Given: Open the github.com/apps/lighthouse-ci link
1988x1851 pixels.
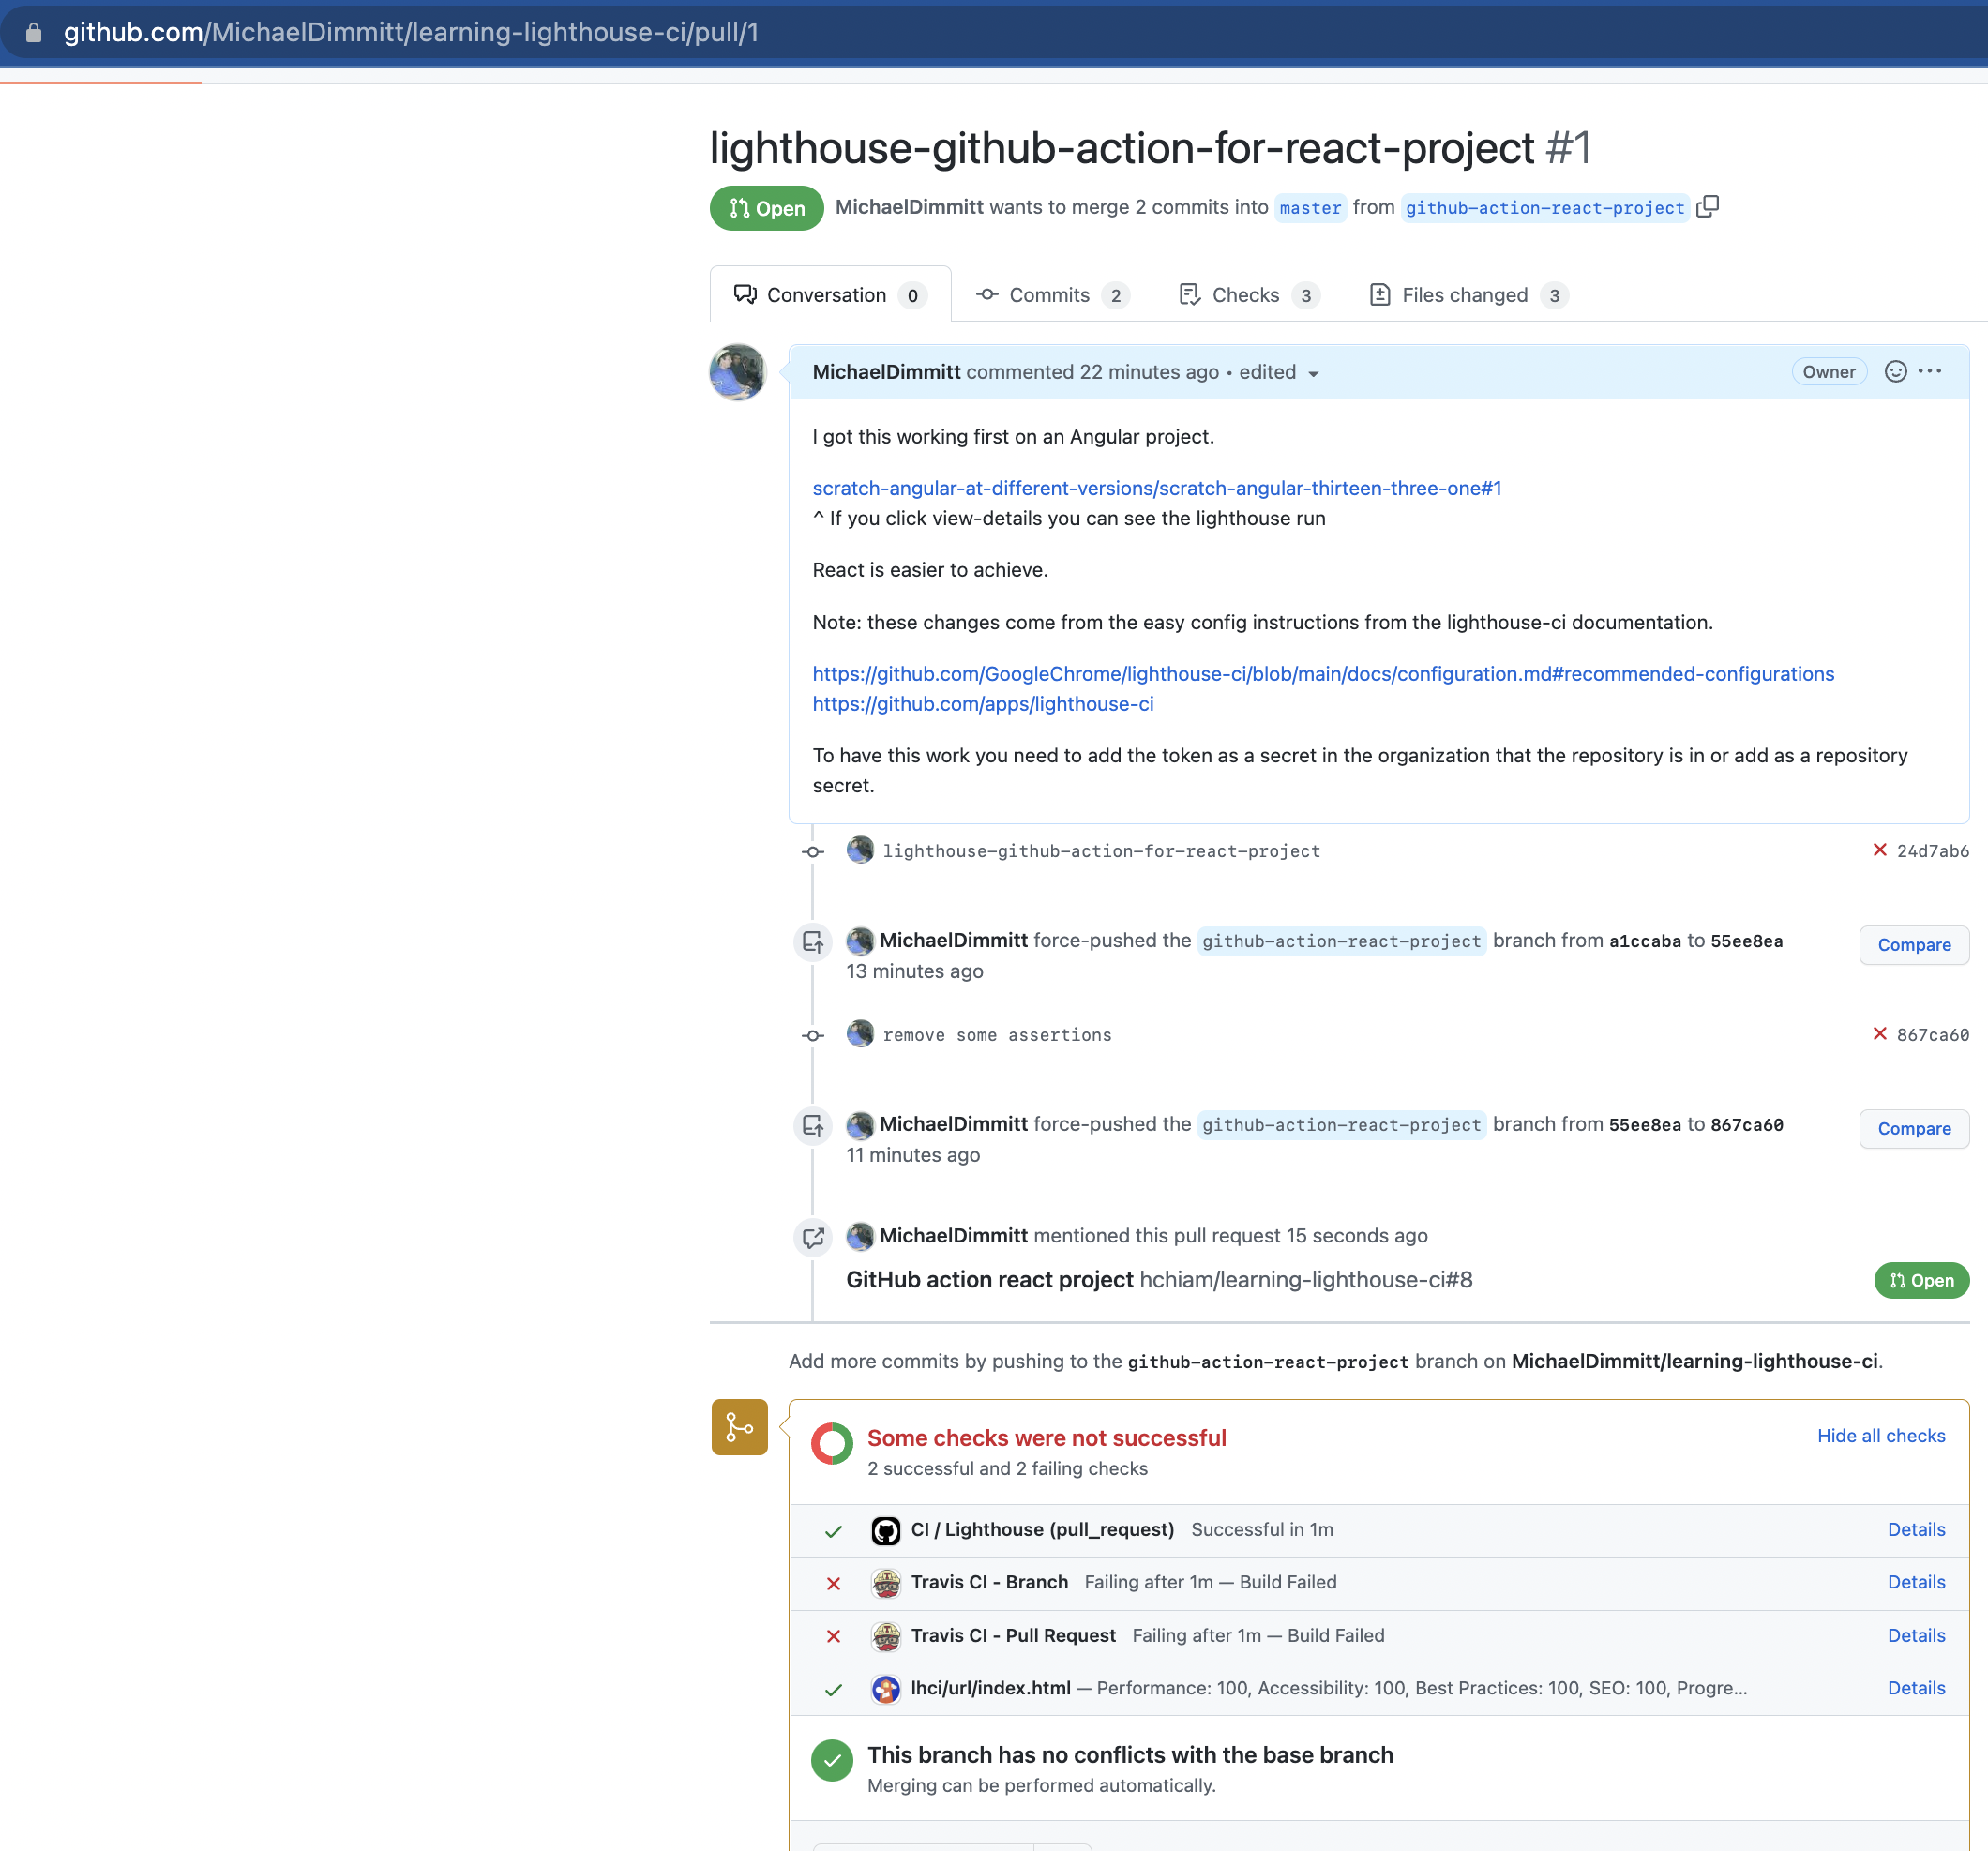Looking at the screenshot, I should 983,704.
